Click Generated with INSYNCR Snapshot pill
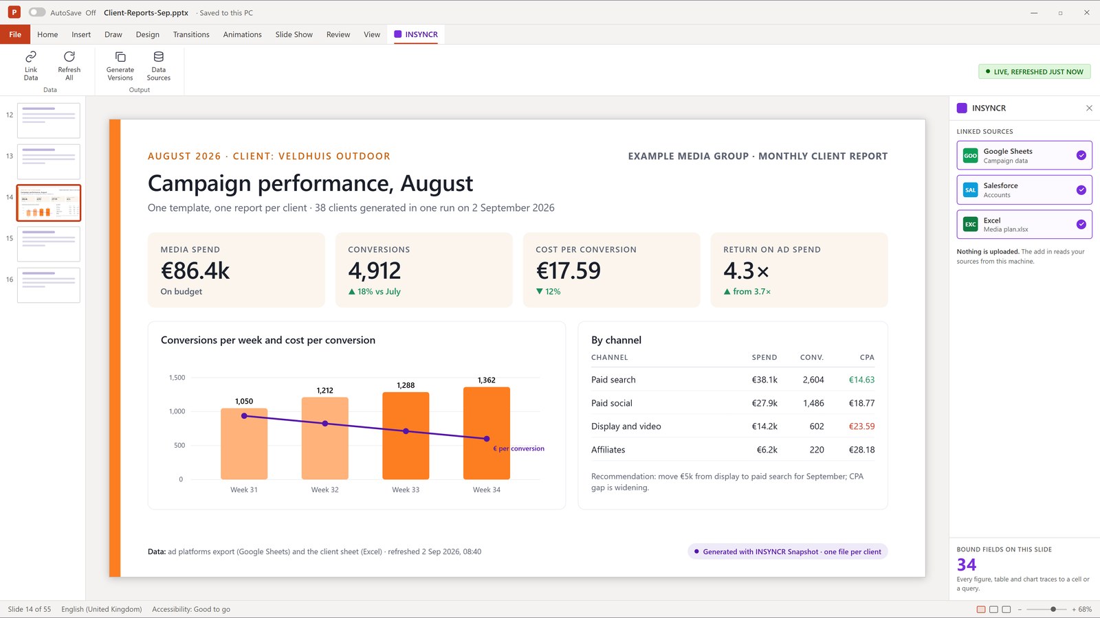The width and height of the screenshot is (1100, 618). [x=787, y=551]
